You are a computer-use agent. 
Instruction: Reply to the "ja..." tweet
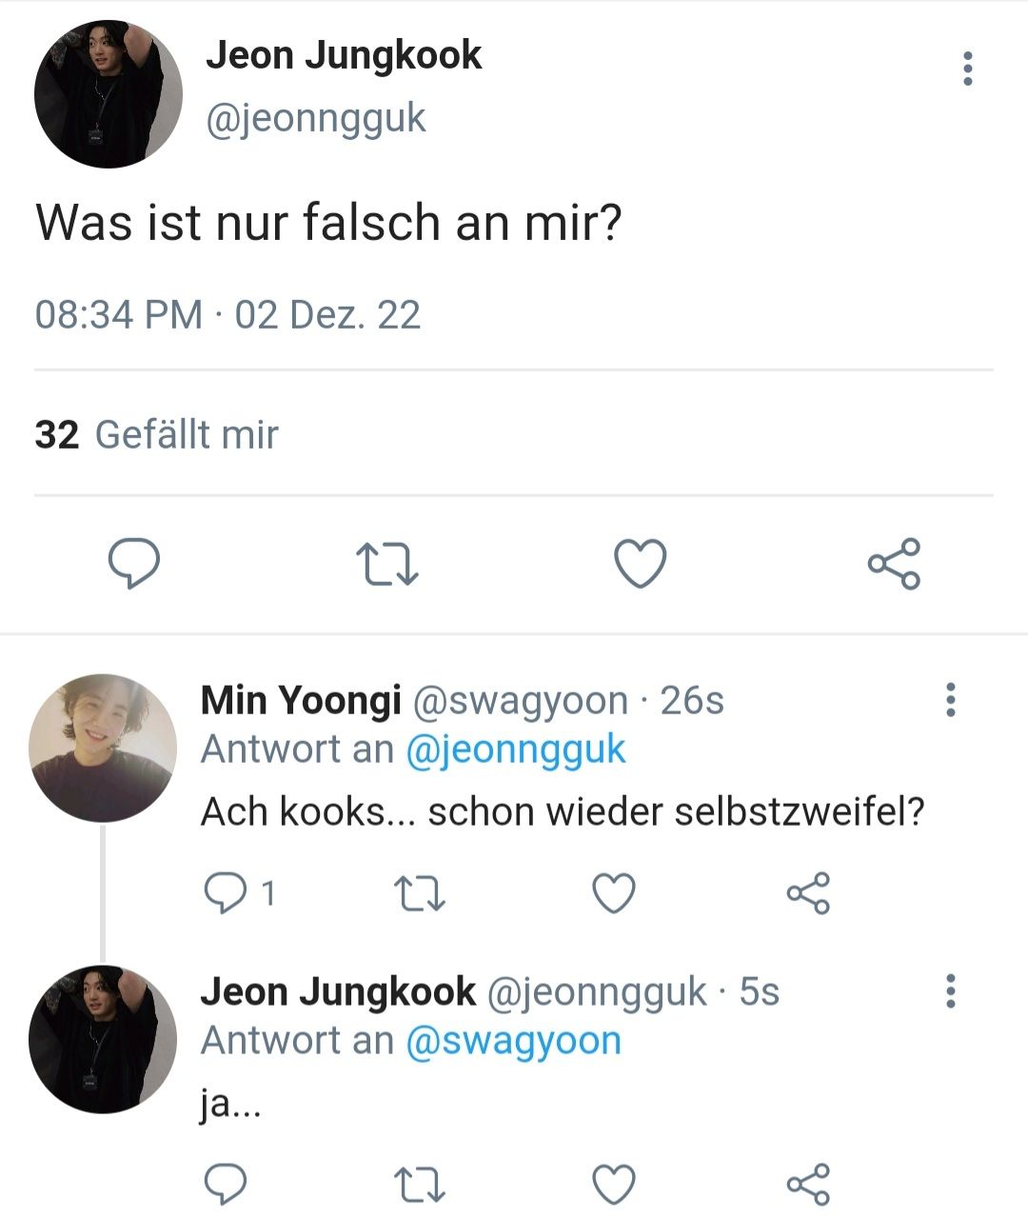(226, 1185)
